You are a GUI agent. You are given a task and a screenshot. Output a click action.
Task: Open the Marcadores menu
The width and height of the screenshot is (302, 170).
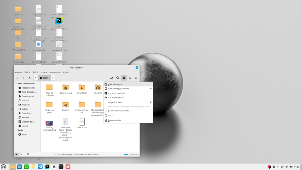click(x=55, y=72)
